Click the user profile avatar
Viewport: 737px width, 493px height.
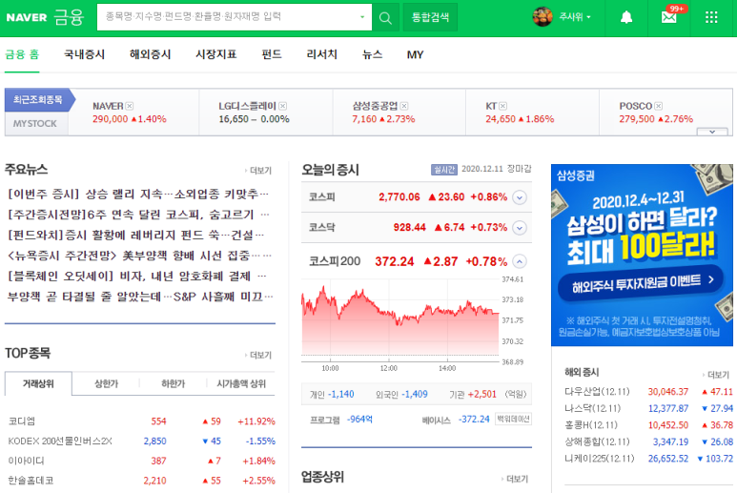click(543, 17)
